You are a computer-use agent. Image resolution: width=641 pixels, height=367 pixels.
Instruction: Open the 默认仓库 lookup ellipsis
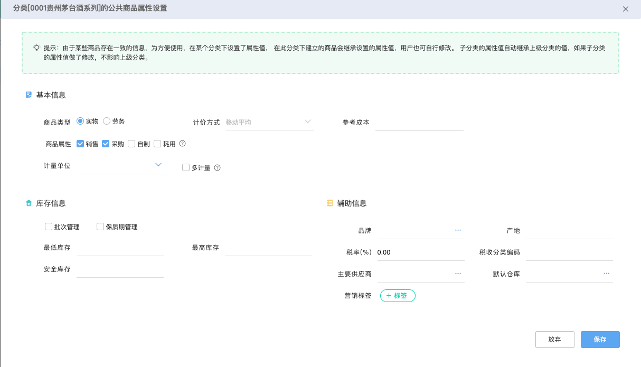point(607,274)
